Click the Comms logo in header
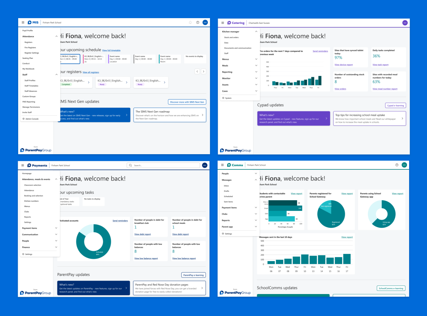This screenshot has height=316, width=427. [235, 165]
